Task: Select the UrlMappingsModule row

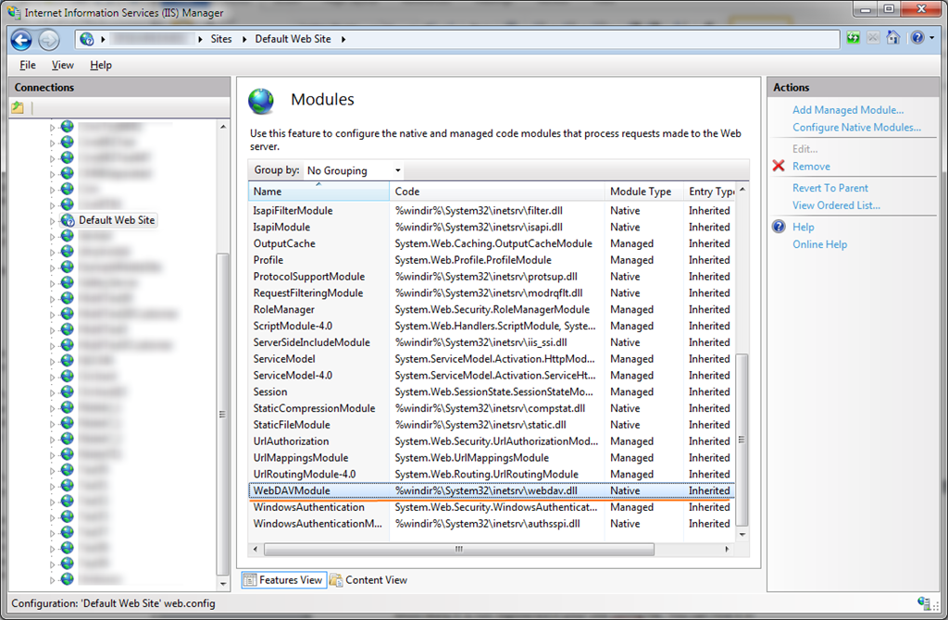Action: (x=493, y=458)
